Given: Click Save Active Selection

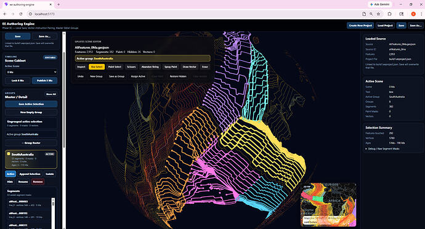Looking at the screenshot, I should 31,104.
